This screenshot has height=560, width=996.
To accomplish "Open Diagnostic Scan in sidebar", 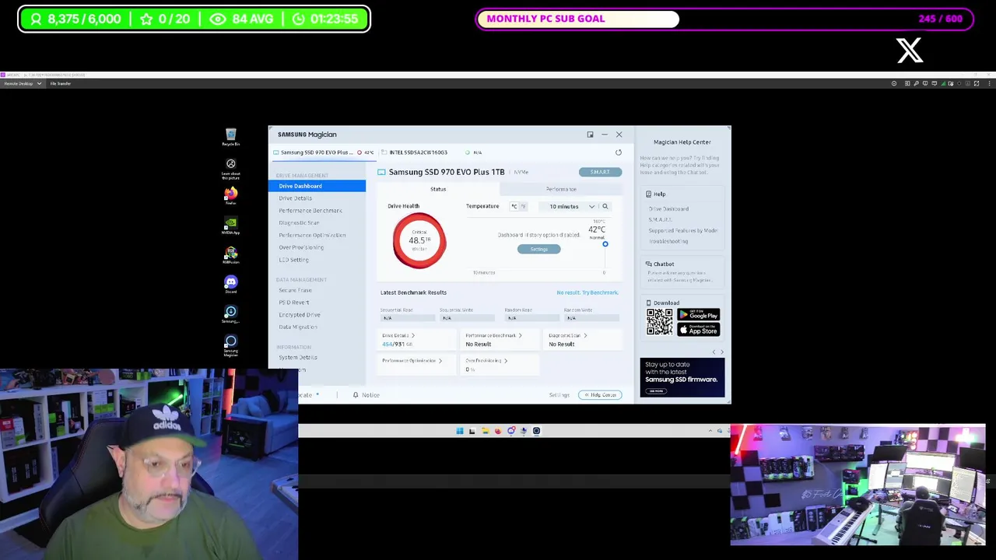I will click(299, 223).
